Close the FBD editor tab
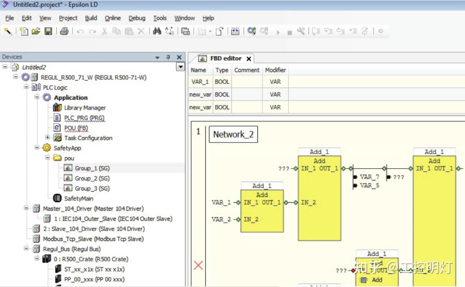This screenshot has width=465, height=287. click(249, 59)
